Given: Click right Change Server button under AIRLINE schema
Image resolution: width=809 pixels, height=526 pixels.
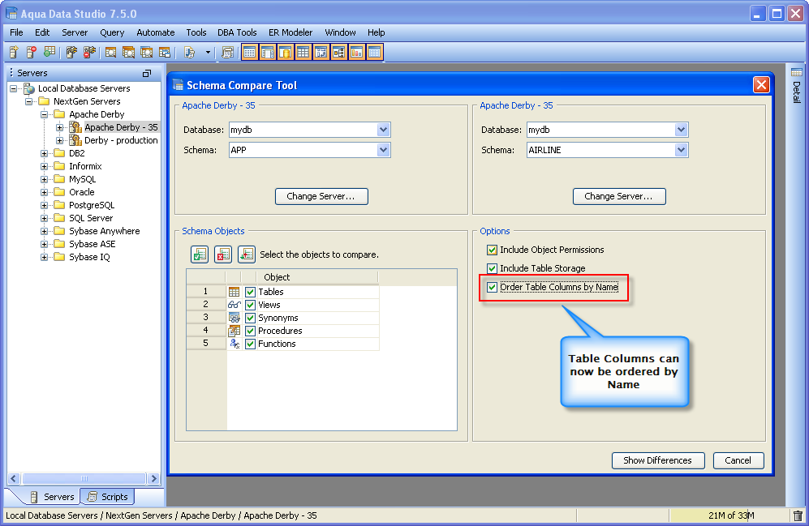Looking at the screenshot, I should (x=619, y=196).
